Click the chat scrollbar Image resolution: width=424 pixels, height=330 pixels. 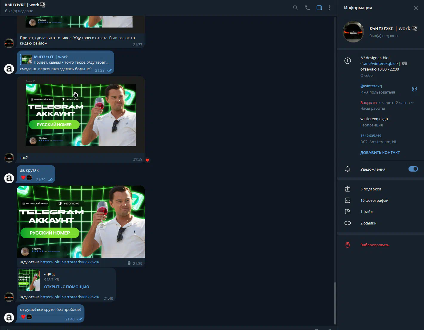point(335,303)
